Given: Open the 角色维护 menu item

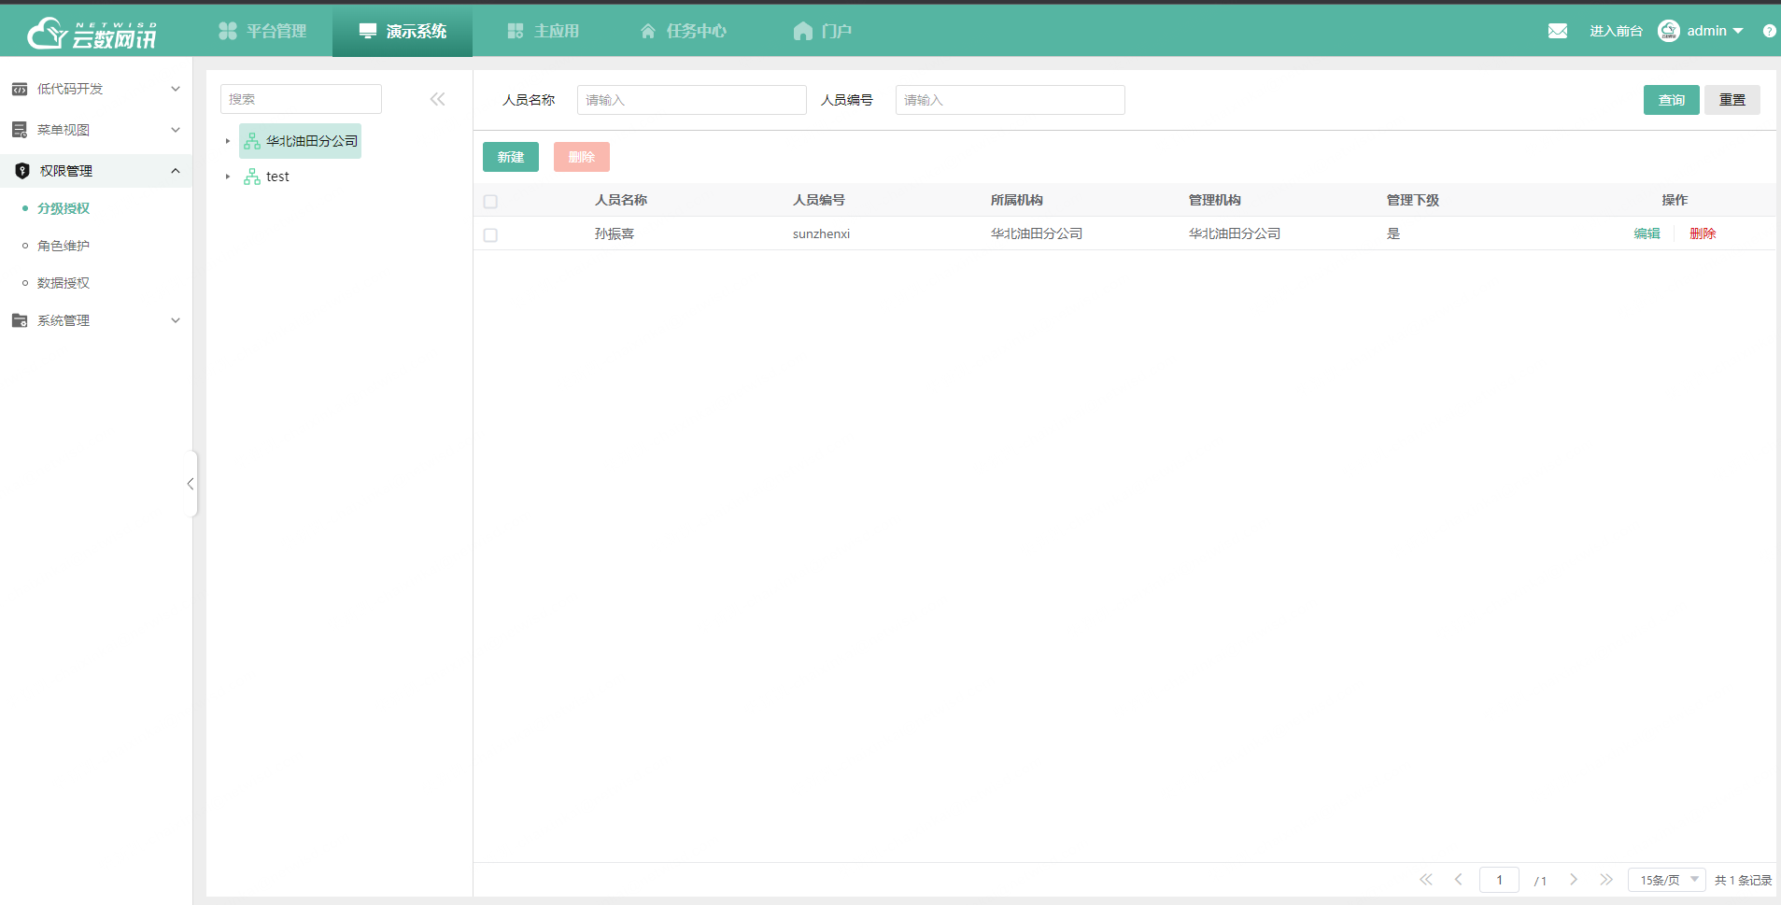Looking at the screenshot, I should pos(64,246).
